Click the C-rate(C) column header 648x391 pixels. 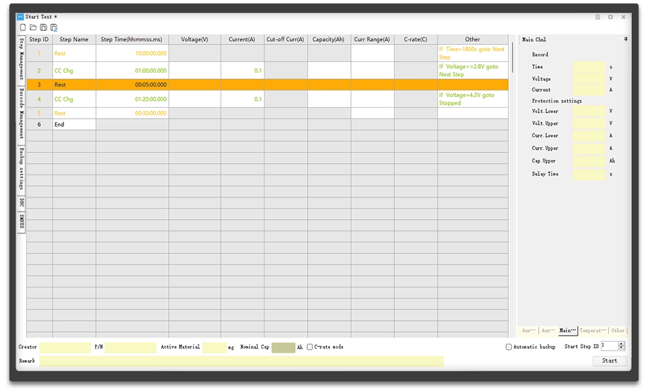[416, 39]
